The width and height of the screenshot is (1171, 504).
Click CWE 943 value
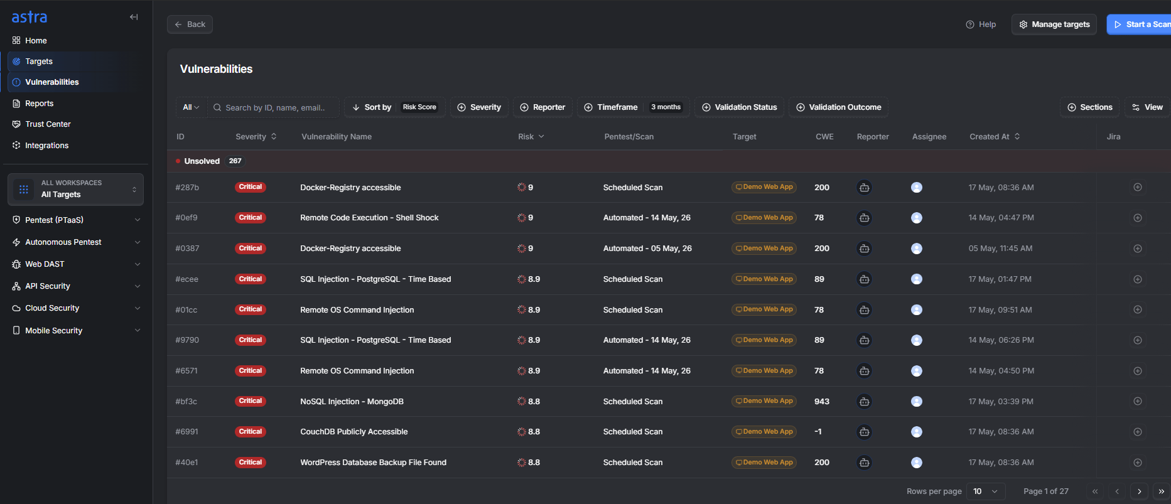[x=822, y=402]
